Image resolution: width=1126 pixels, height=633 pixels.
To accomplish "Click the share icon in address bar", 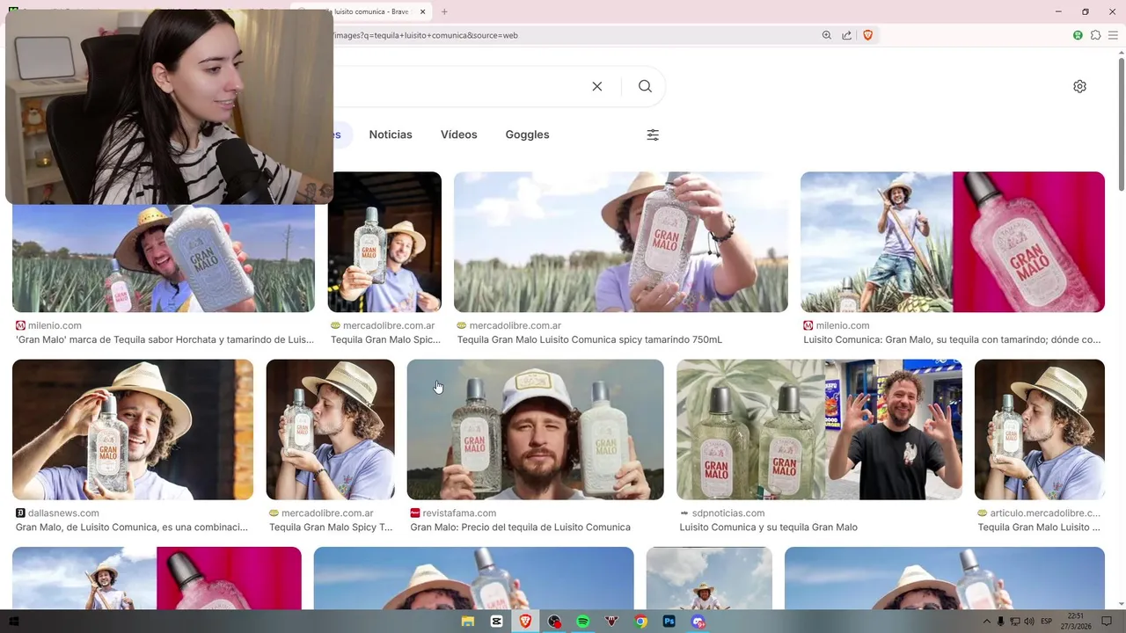I will tap(846, 35).
